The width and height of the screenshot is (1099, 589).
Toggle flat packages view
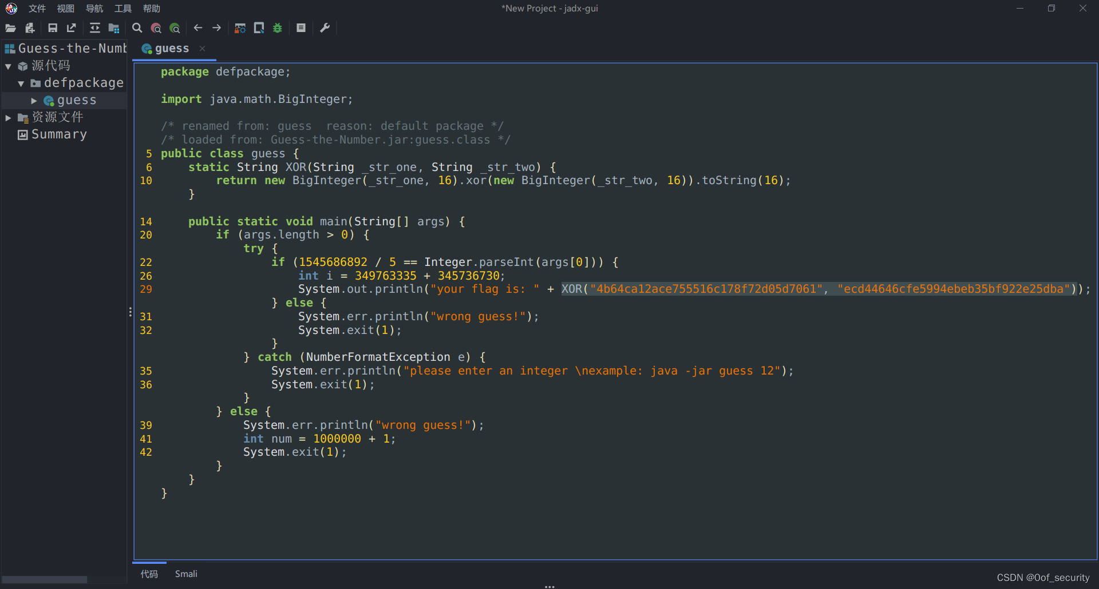(113, 27)
